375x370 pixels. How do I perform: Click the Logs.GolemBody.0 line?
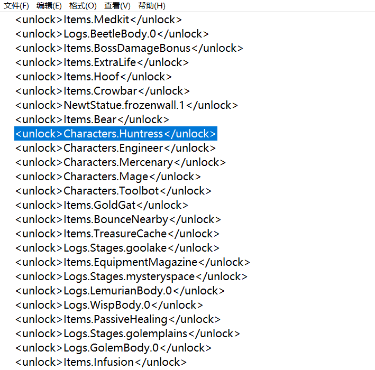pyautogui.click(x=113, y=348)
